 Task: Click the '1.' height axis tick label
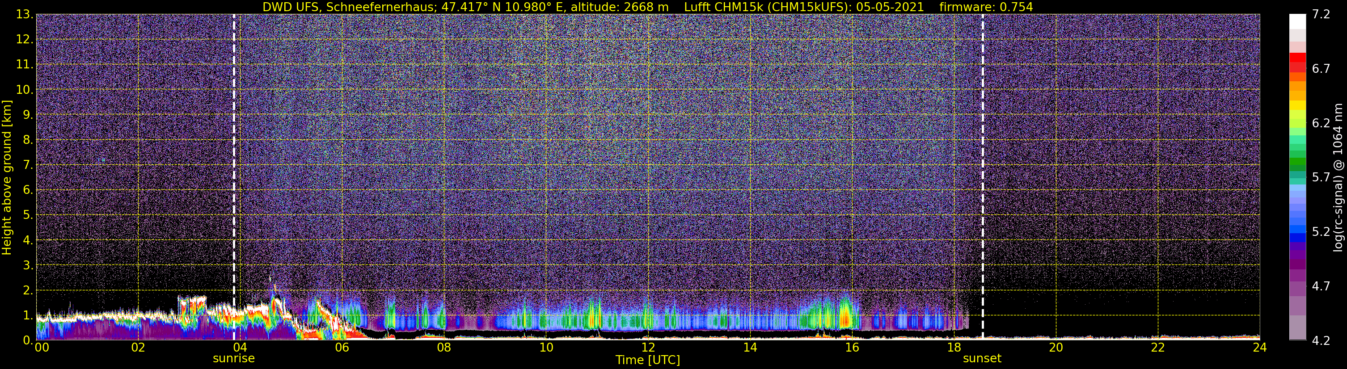pyautogui.click(x=28, y=316)
